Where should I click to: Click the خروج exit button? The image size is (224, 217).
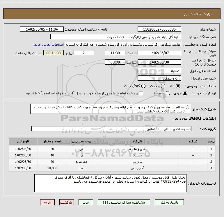47,202
